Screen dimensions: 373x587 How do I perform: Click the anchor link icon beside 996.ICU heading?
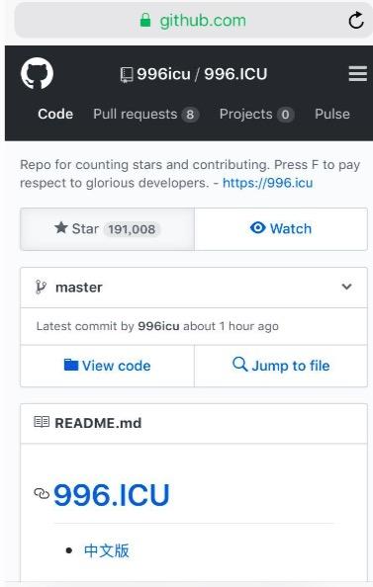coord(42,494)
